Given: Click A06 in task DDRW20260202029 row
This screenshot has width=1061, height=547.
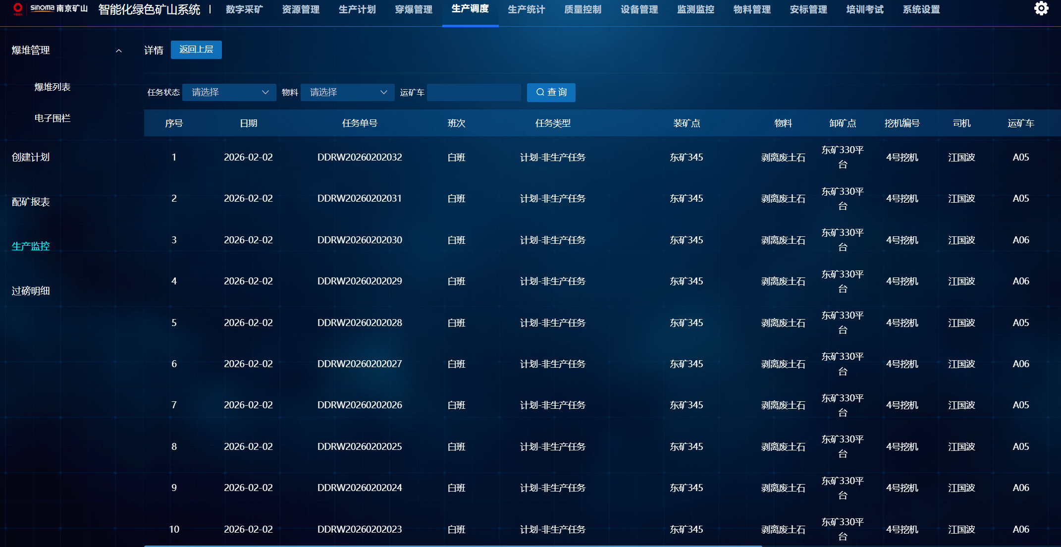Looking at the screenshot, I should click(x=1021, y=281).
